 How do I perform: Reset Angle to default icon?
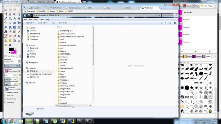pos(20,84)
